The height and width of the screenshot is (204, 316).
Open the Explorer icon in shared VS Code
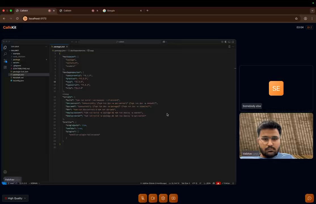point(5,48)
